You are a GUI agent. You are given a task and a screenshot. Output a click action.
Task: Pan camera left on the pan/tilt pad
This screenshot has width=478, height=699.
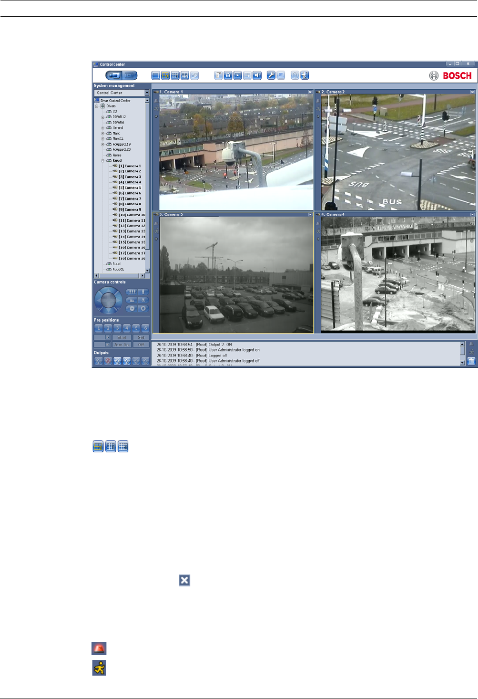pyautogui.click(x=98, y=300)
